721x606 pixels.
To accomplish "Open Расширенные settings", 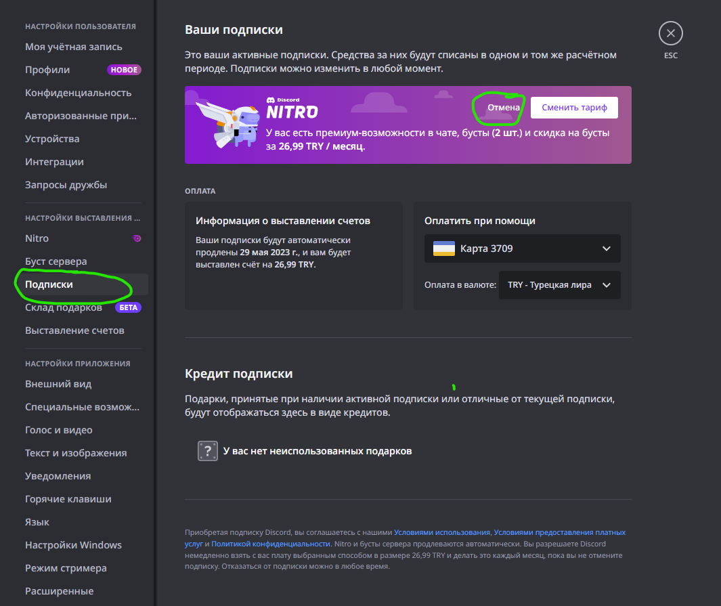I will pos(59,591).
